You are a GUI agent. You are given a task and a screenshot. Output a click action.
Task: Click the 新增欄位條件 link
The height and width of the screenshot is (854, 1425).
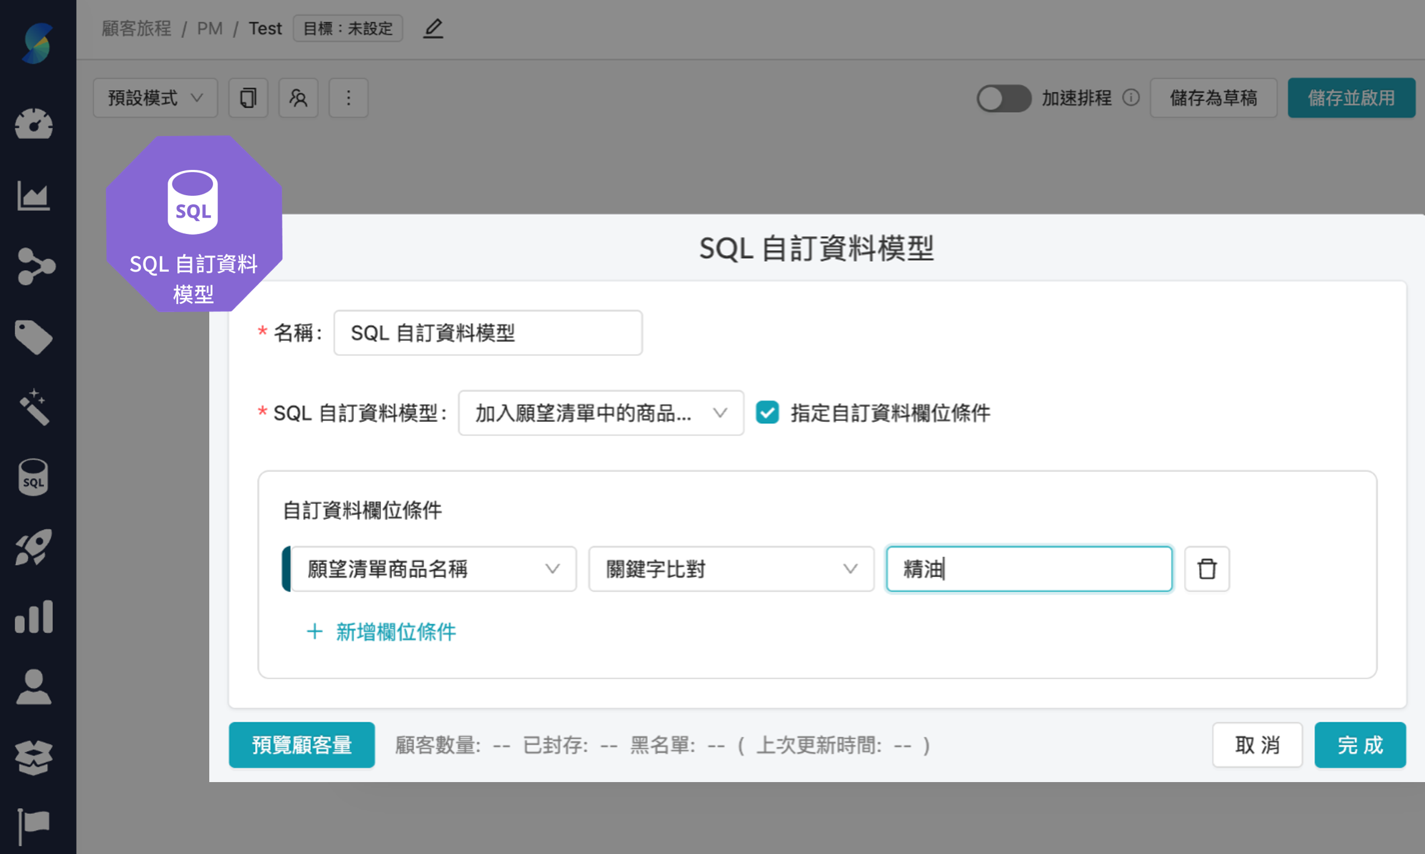click(x=381, y=632)
